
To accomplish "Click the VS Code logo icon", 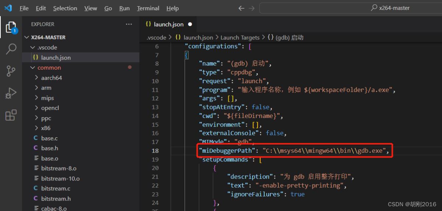I will [x=8, y=8].
